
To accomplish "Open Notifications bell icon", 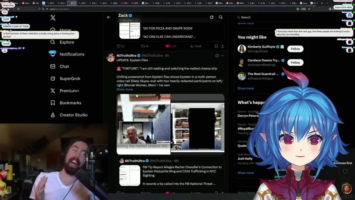I will coord(53,54).
